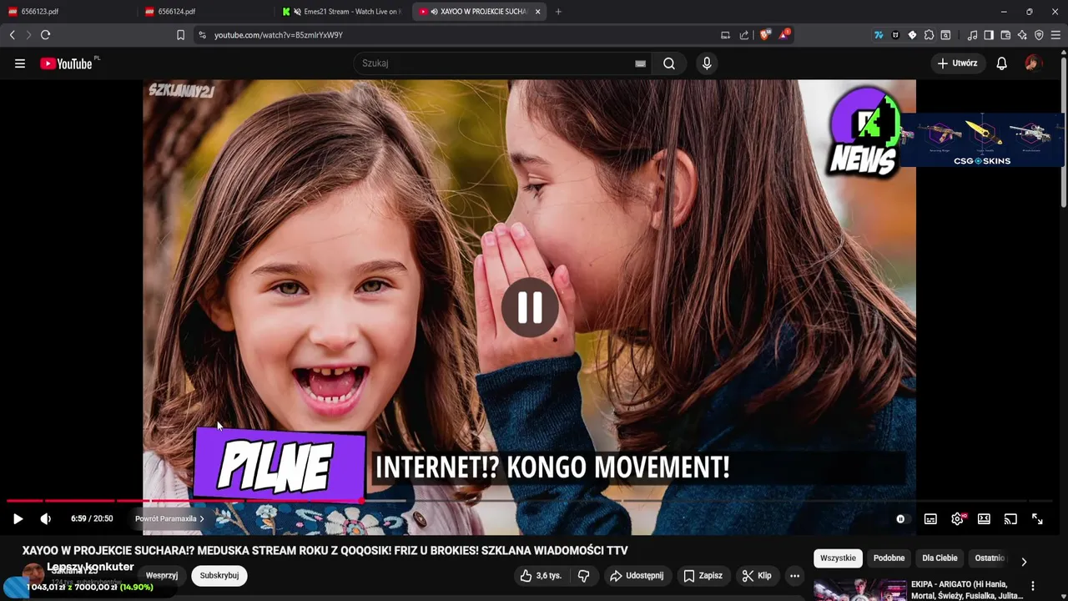The image size is (1068, 601).
Task: Open chapter 'Powrót Paramaxila' list
Action: [x=169, y=518]
